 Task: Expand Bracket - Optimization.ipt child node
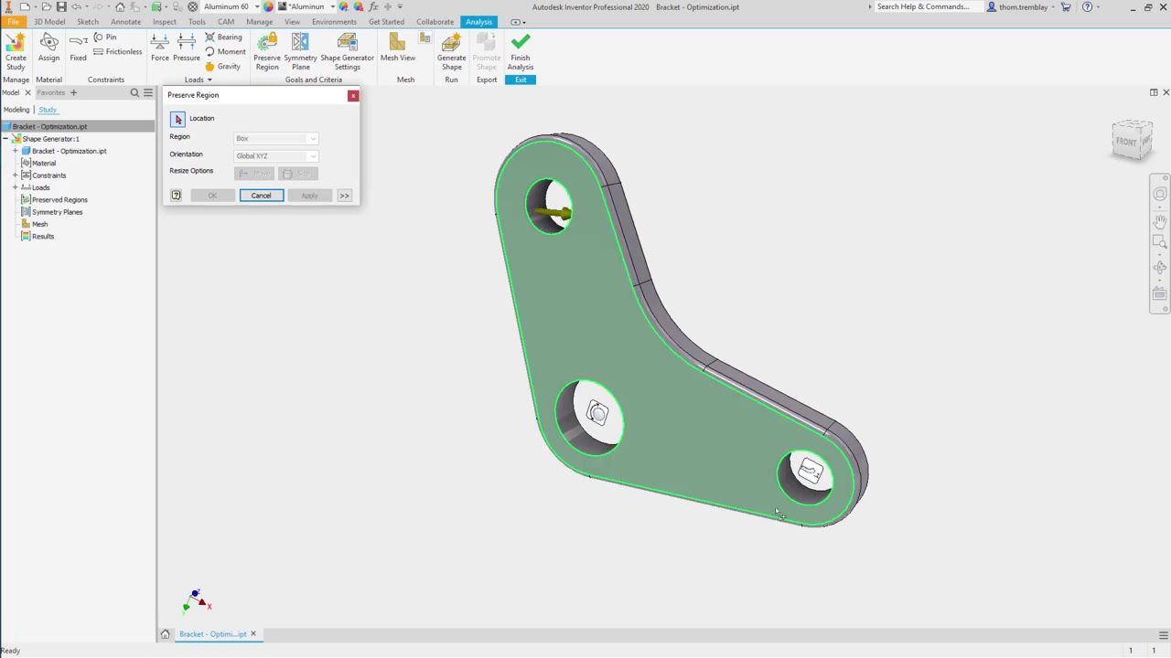click(15, 151)
